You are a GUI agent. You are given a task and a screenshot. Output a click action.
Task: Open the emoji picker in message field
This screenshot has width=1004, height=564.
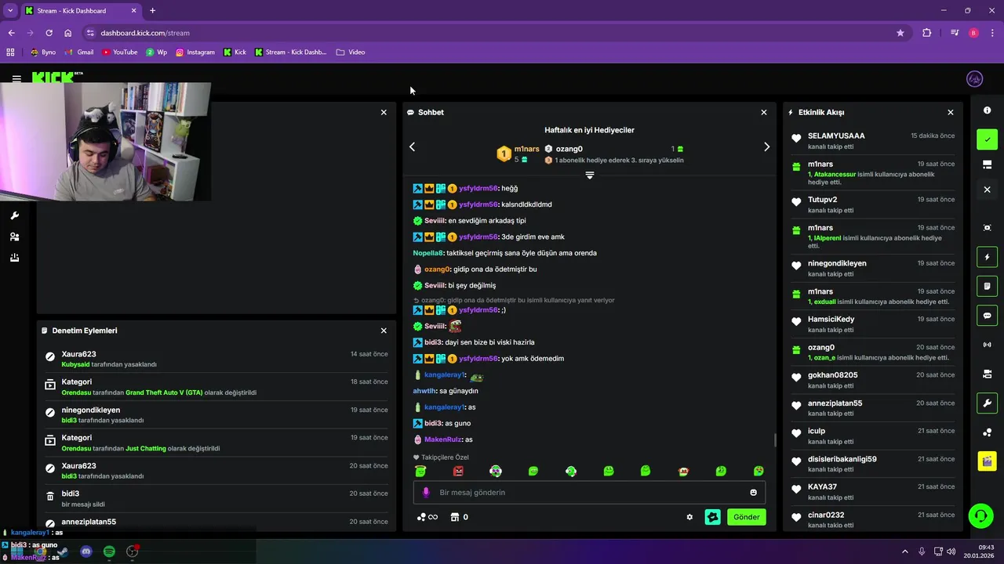click(x=754, y=493)
